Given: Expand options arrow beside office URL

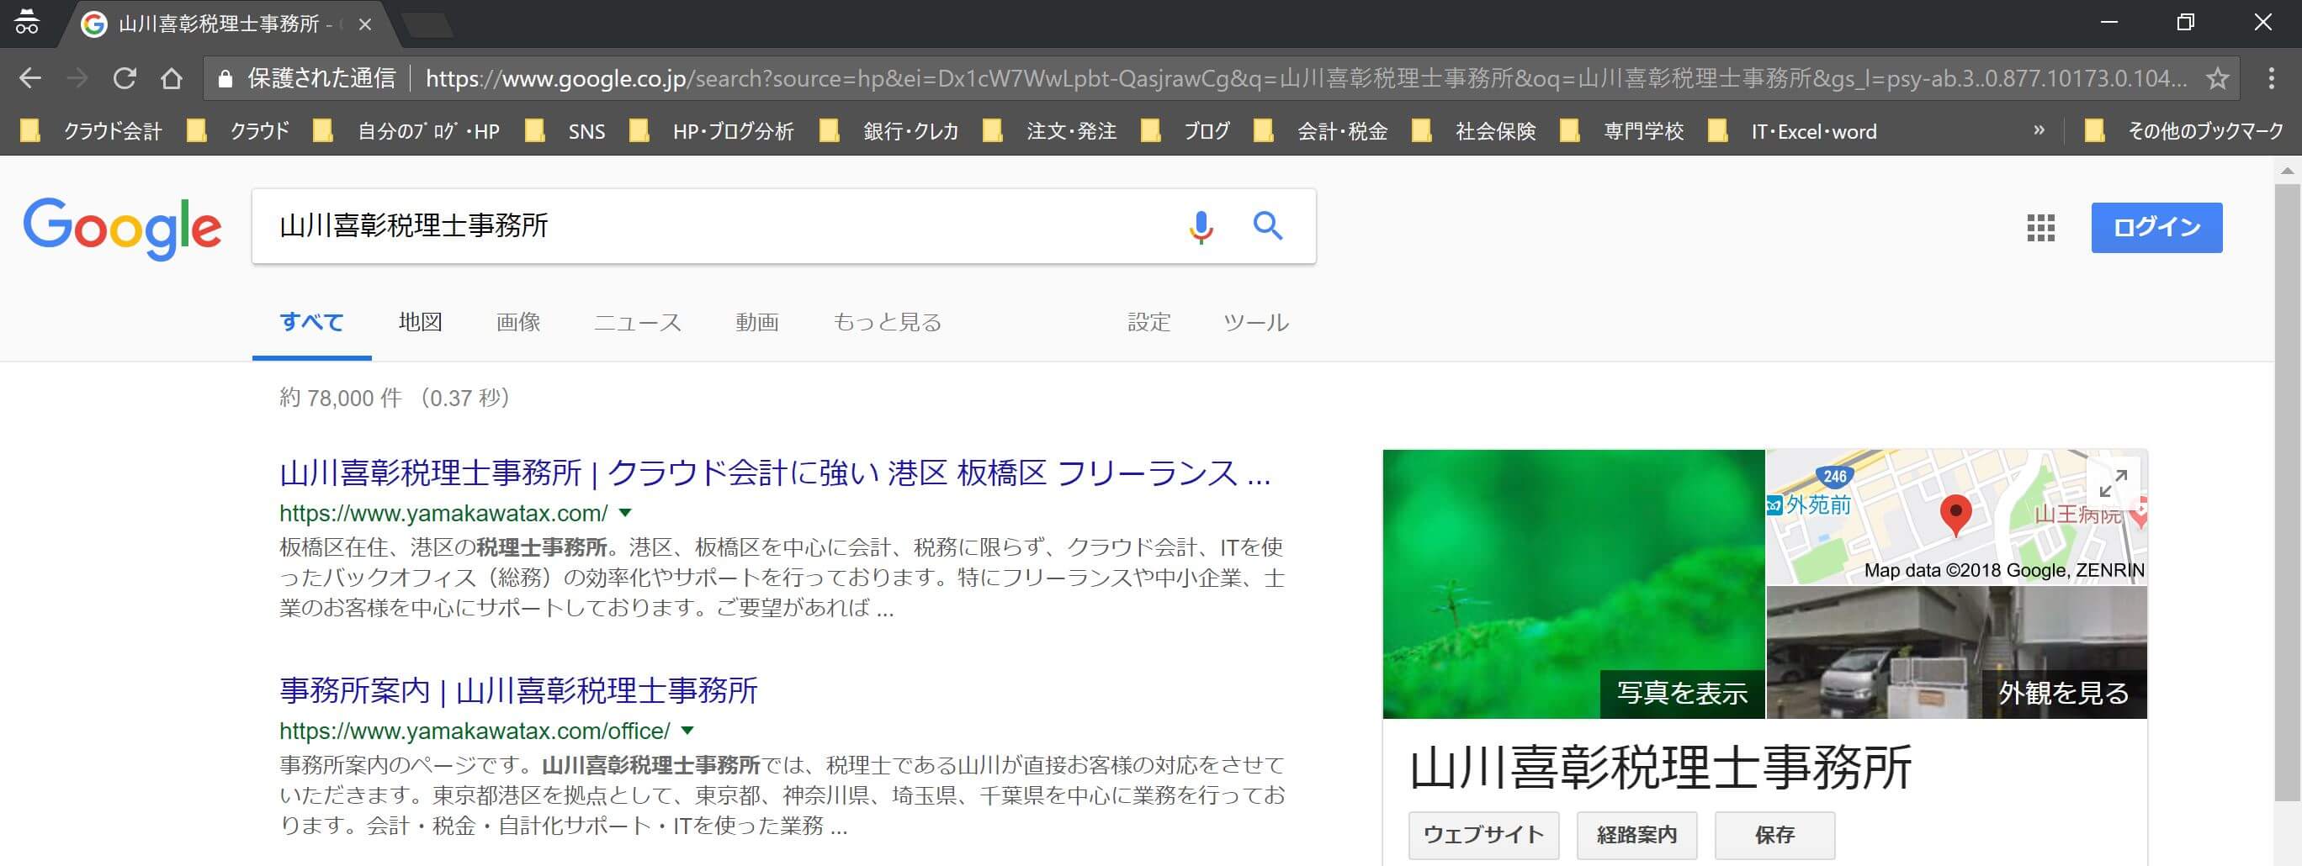Looking at the screenshot, I should tap(687, 731).
